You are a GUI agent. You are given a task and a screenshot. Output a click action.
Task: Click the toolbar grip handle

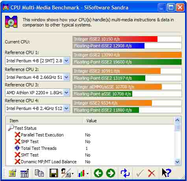(x=4, y=173)
